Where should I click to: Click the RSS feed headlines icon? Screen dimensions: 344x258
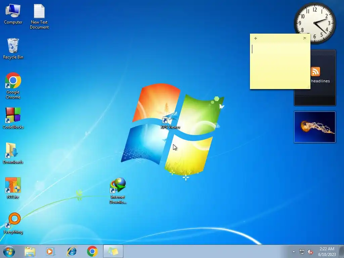(x=315, y=72)
